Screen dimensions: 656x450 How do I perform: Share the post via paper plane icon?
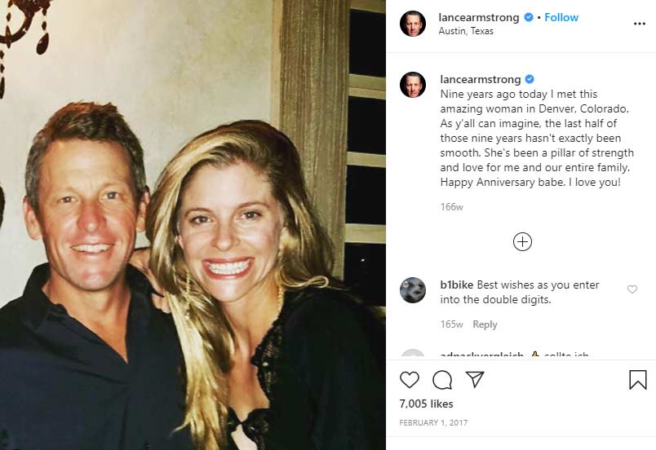coord(475,380)
